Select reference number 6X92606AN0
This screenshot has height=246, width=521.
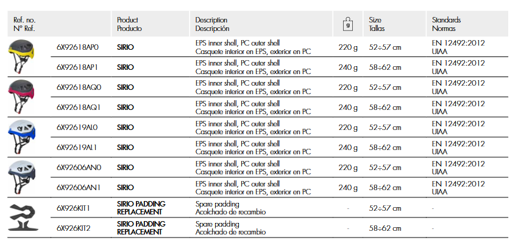tap(79, 167)
